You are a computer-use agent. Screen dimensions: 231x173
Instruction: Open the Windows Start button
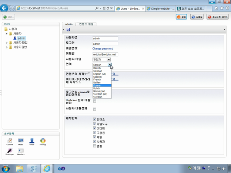tap(5, 169)
